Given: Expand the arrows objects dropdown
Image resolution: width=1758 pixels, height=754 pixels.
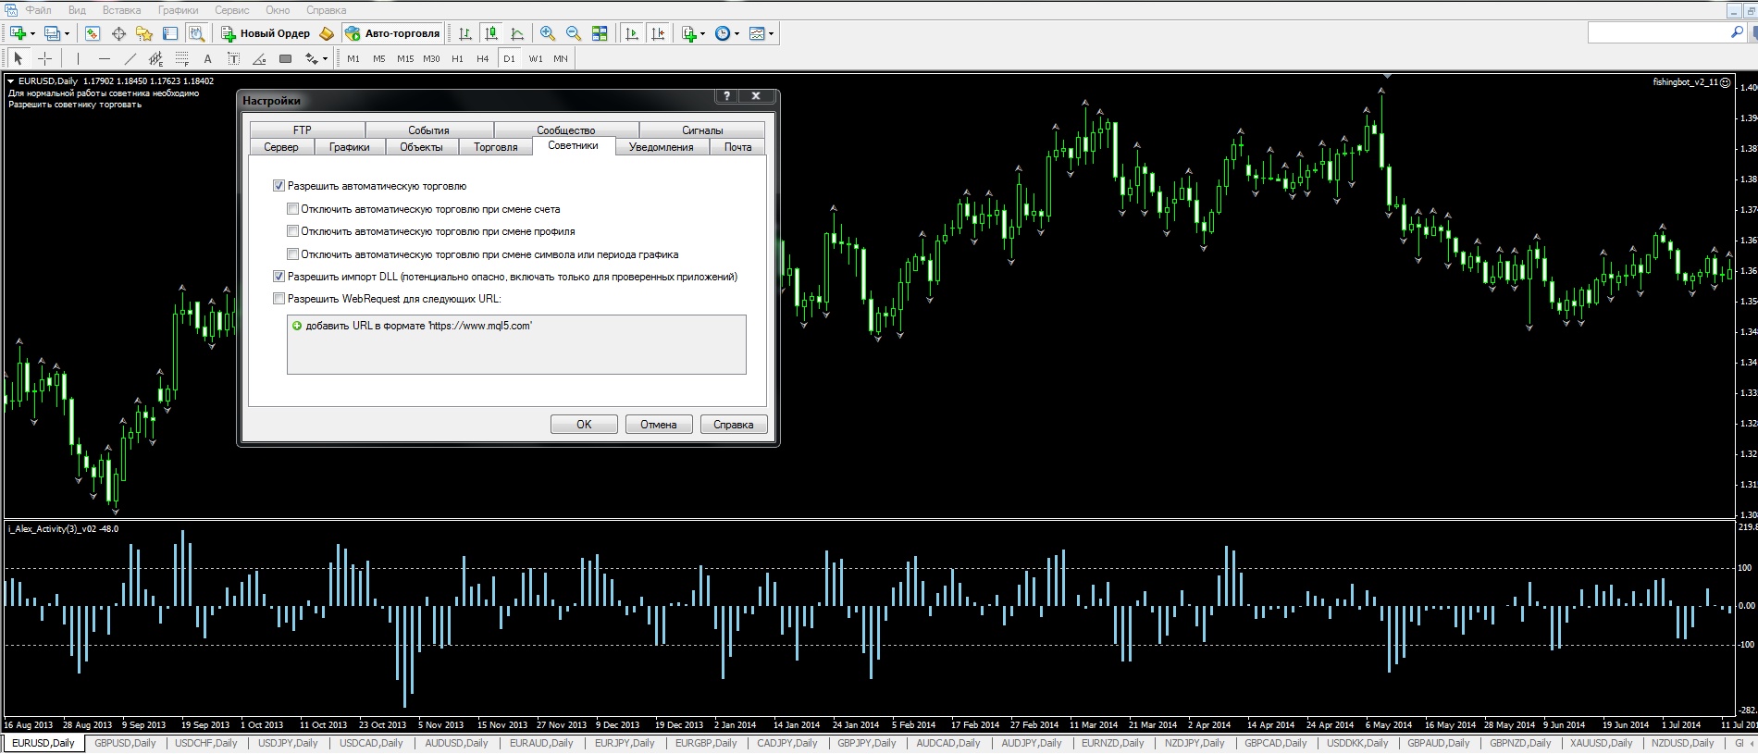Looking at the screenshot, I should (x=325, y=58).
